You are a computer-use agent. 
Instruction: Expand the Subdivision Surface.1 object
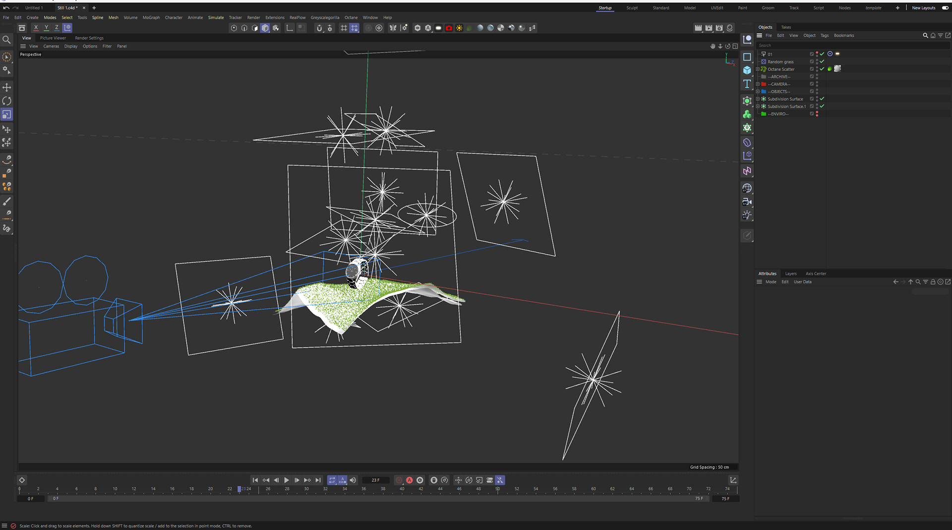tap(758, 106)
